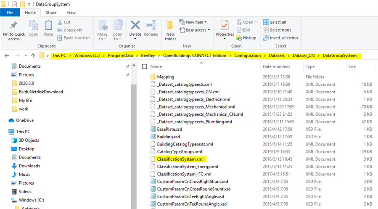The image size is (378, 209).
Task: Click Select none icon
Action: [266, 30]
